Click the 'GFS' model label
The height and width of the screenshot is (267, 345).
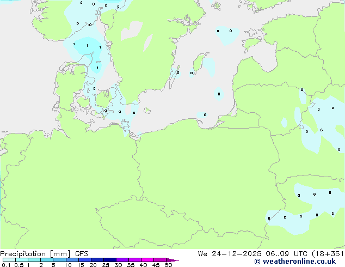tap(82, 254)
